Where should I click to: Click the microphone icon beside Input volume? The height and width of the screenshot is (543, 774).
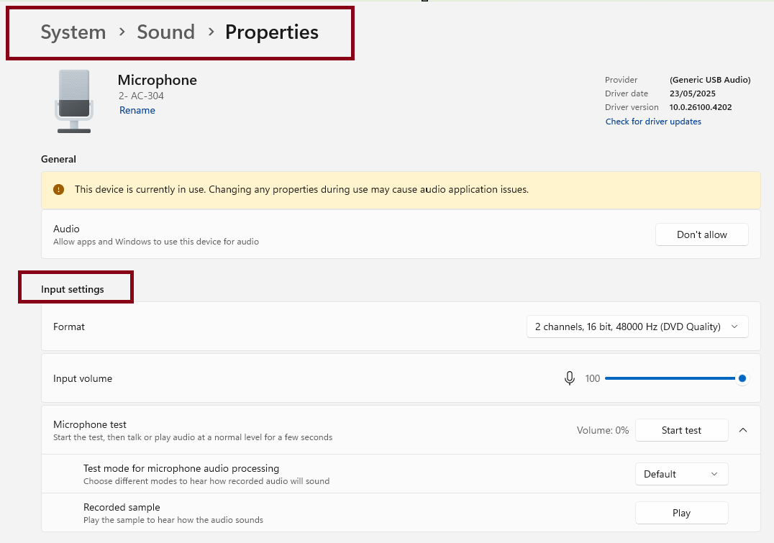569,378
